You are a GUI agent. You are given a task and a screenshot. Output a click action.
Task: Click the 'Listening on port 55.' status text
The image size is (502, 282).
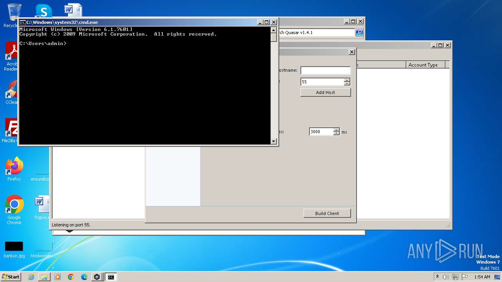(71, 225)
